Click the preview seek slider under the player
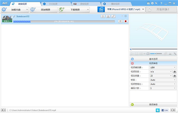 pos(153,49)
